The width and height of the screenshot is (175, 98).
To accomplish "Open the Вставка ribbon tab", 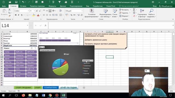I will (23, 6).
